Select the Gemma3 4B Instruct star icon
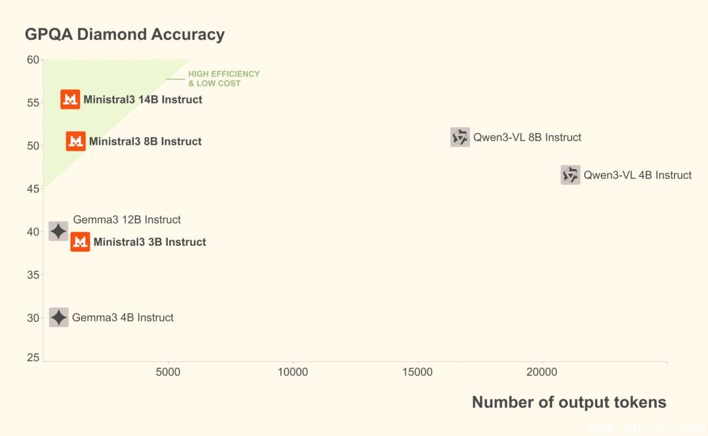 point(59,317)
